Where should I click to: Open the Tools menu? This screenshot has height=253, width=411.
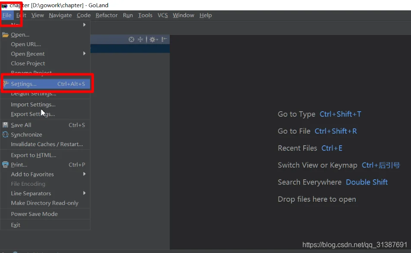145,15
